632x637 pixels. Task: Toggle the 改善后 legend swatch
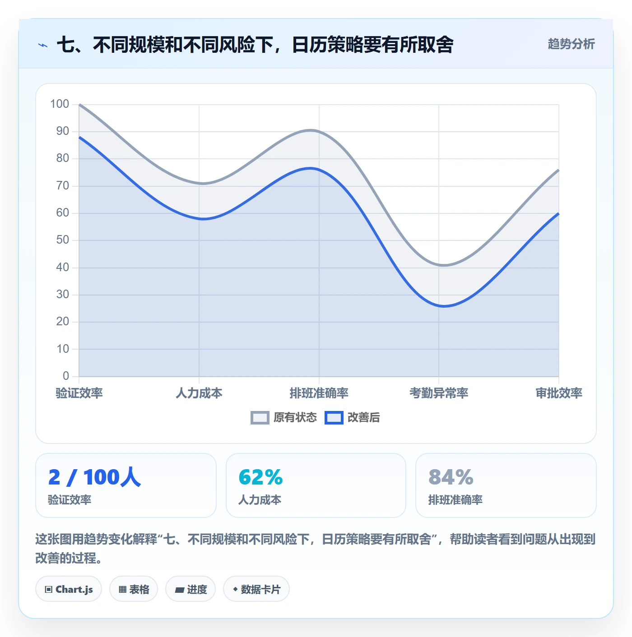click(334, 418)
